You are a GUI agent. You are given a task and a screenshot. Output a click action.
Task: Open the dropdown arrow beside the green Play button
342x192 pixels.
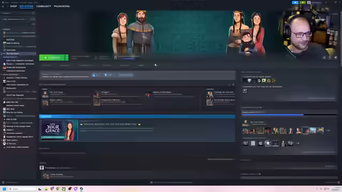(x=67, y=58)
